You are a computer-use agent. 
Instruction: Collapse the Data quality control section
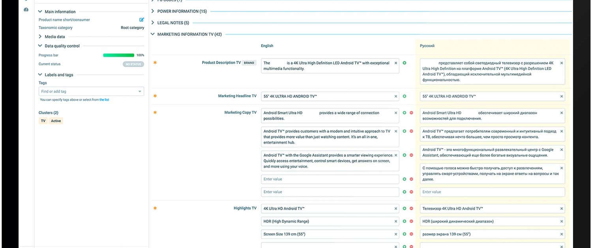click(x=40, y=46)
